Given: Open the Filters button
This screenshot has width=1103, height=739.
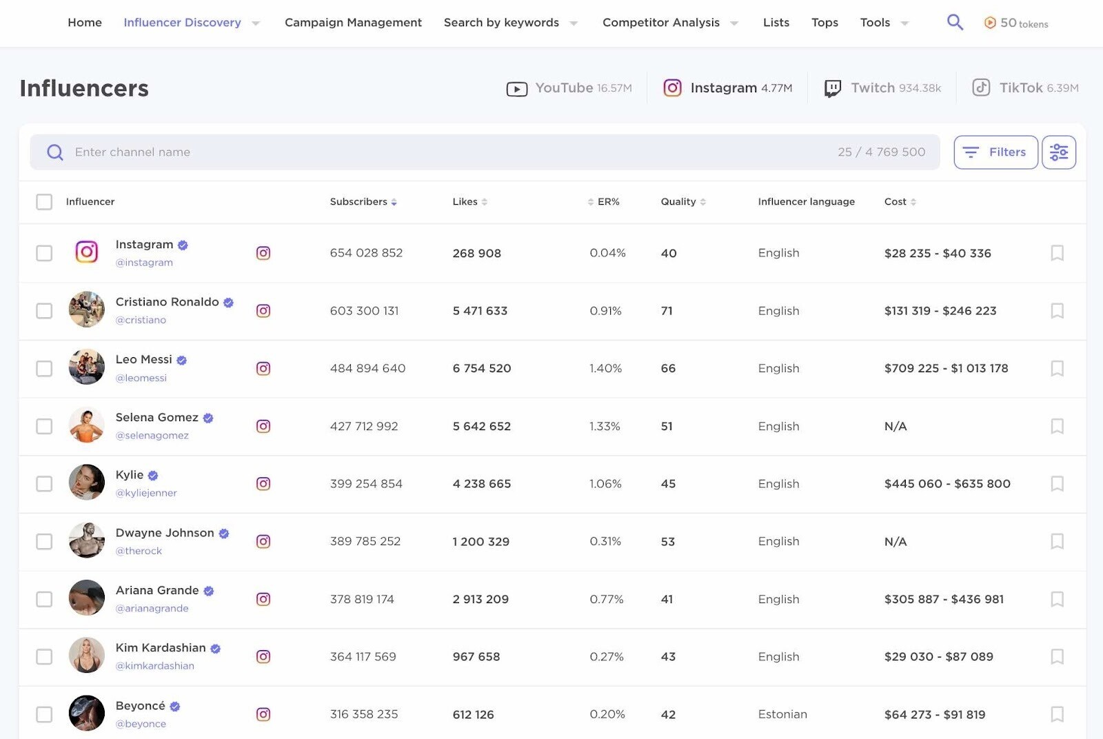Looking at the screenshot, I should click(995, 152).
